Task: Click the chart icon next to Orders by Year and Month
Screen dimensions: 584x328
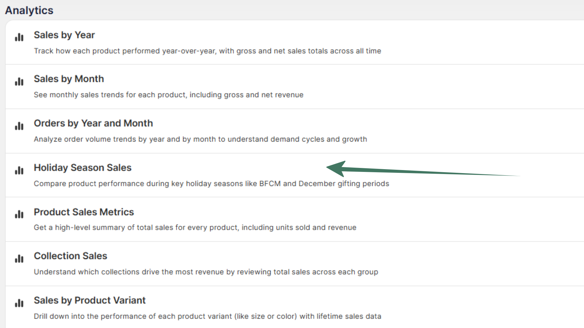Action: tap(19, 126)
